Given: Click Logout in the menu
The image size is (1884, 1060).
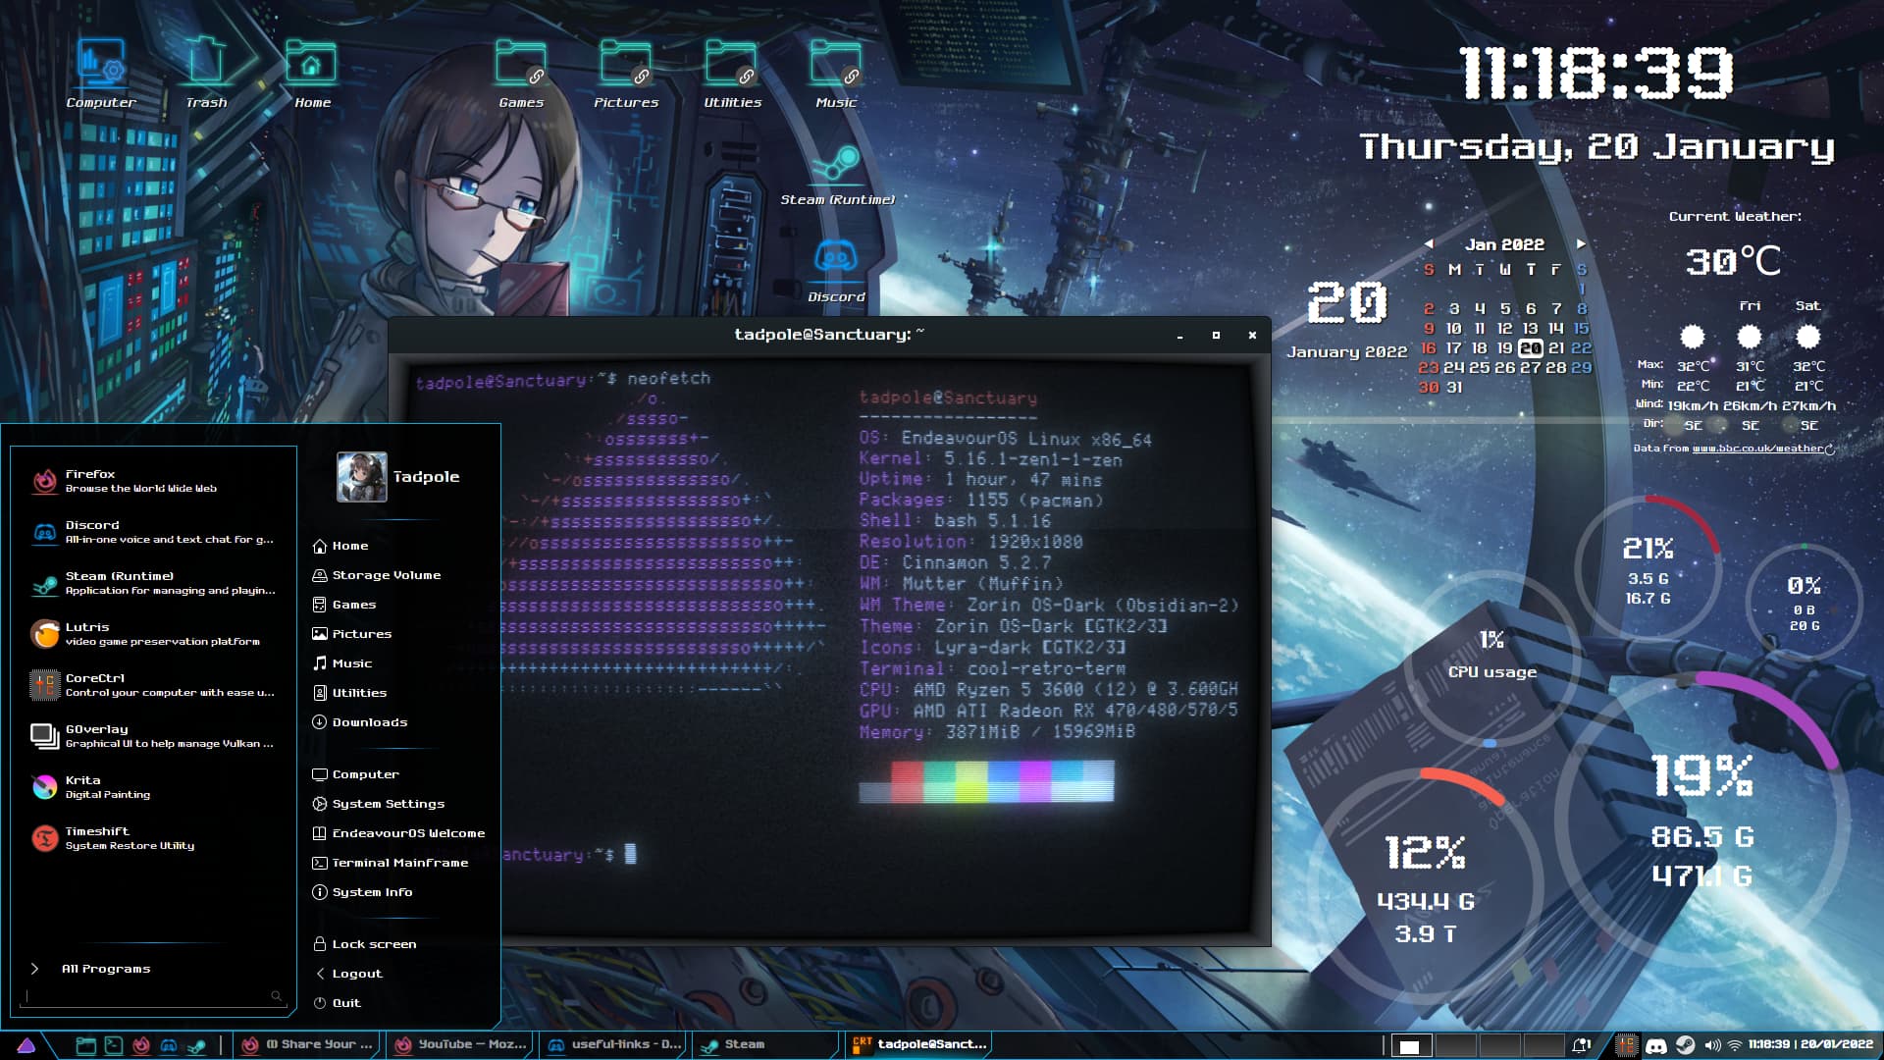Looking at the screenshot, I should coord(347,974).
